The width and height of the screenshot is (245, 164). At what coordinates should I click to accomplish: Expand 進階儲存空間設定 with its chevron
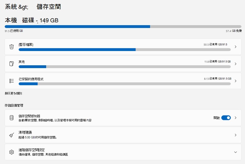[235, 152]
